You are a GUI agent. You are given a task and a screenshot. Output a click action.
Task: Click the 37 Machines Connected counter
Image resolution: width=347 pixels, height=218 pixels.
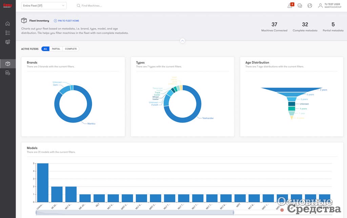click(274, 27)
